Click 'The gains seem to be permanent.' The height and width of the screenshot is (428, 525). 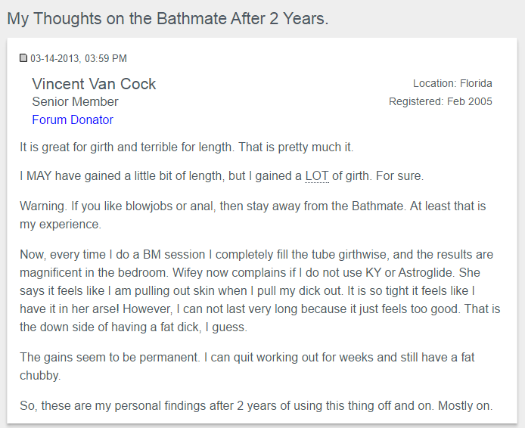pos(110,358)
